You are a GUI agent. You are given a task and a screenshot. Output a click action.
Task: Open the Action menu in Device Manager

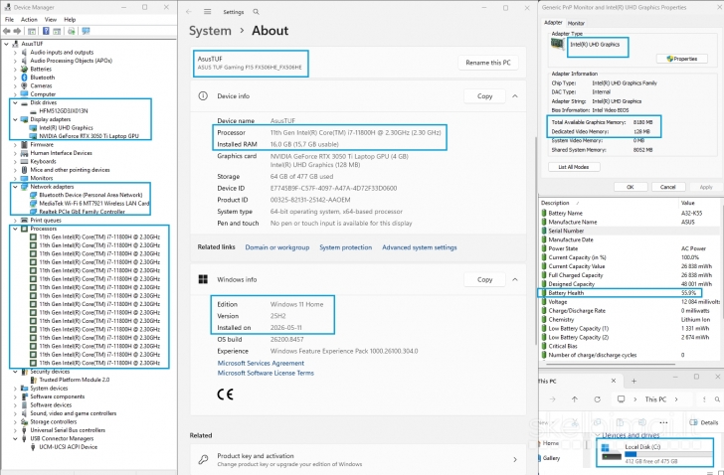pos(29,19)
